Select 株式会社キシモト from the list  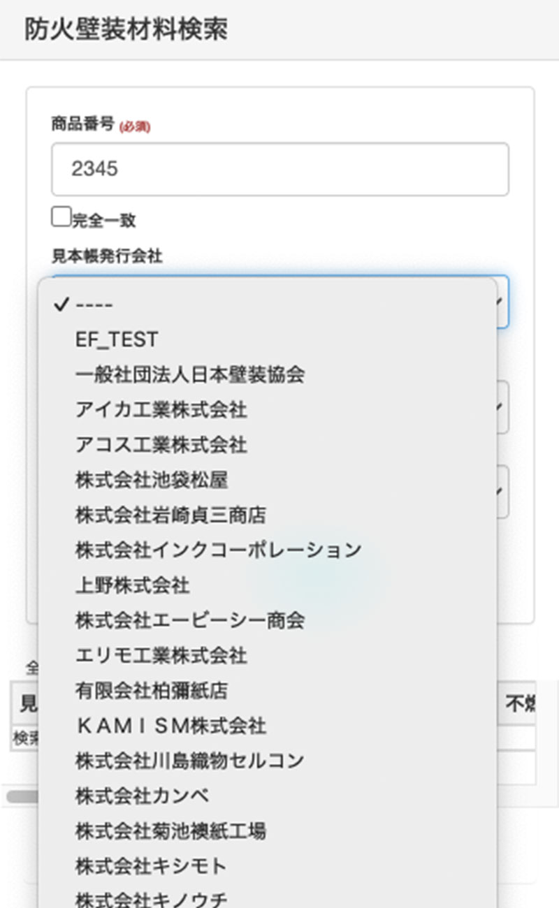151,866
